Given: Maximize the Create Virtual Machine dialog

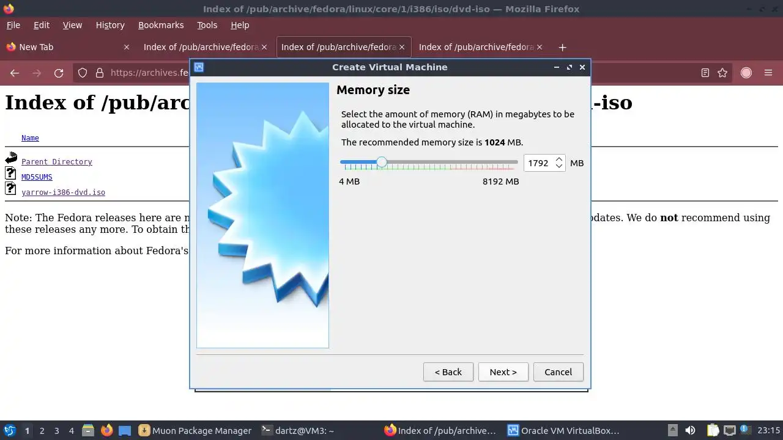Looking at the screenshot, I should pyautogui.click(x=570, y=67).
